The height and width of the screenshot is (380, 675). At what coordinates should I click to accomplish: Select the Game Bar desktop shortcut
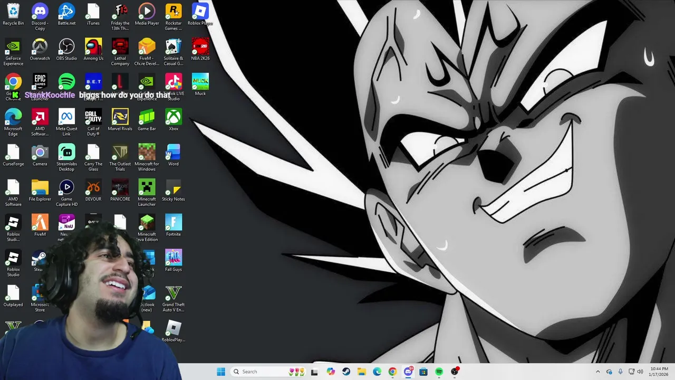pyautogui.click(x=147, y=120)
